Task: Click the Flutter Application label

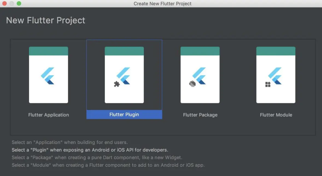Action: (x=48, y=115)
